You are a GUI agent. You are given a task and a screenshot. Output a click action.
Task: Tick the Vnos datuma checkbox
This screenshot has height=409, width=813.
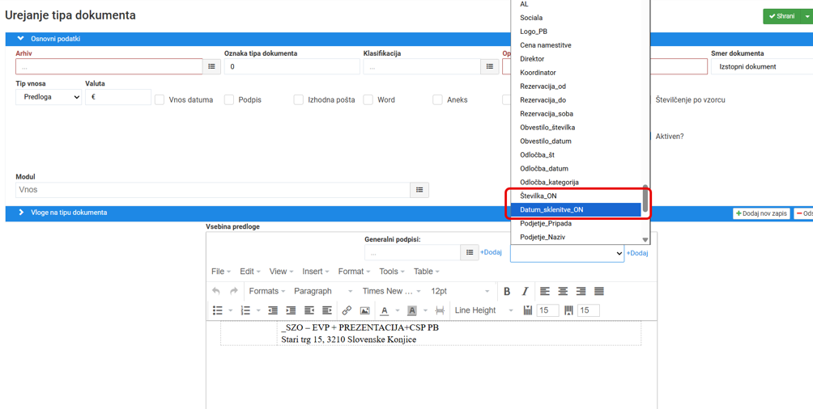click(x=160, y=100)
